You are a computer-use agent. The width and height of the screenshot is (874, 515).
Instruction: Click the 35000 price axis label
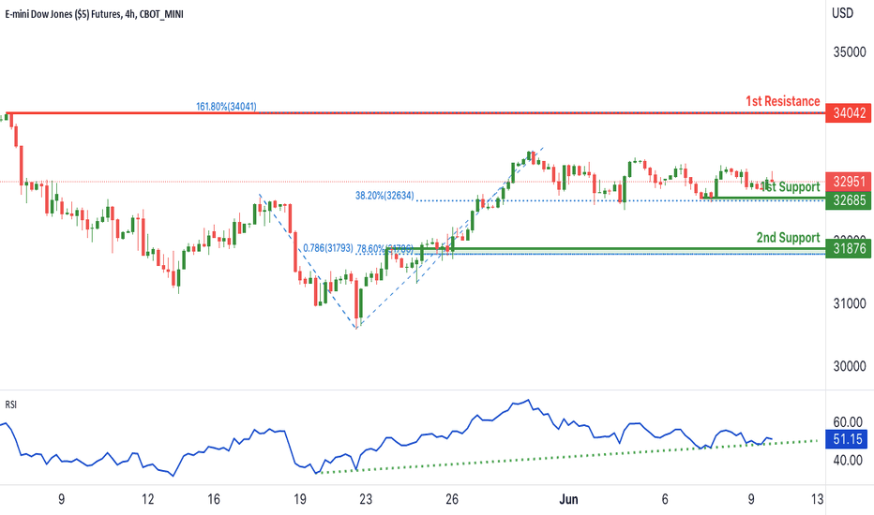(x=850, y=52)
